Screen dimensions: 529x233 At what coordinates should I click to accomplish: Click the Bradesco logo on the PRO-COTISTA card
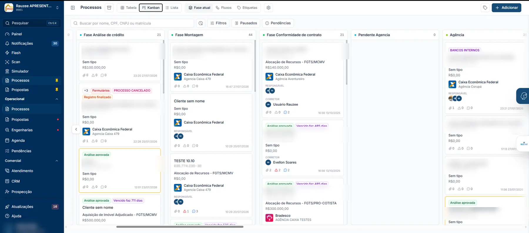[x=269, y=218]
